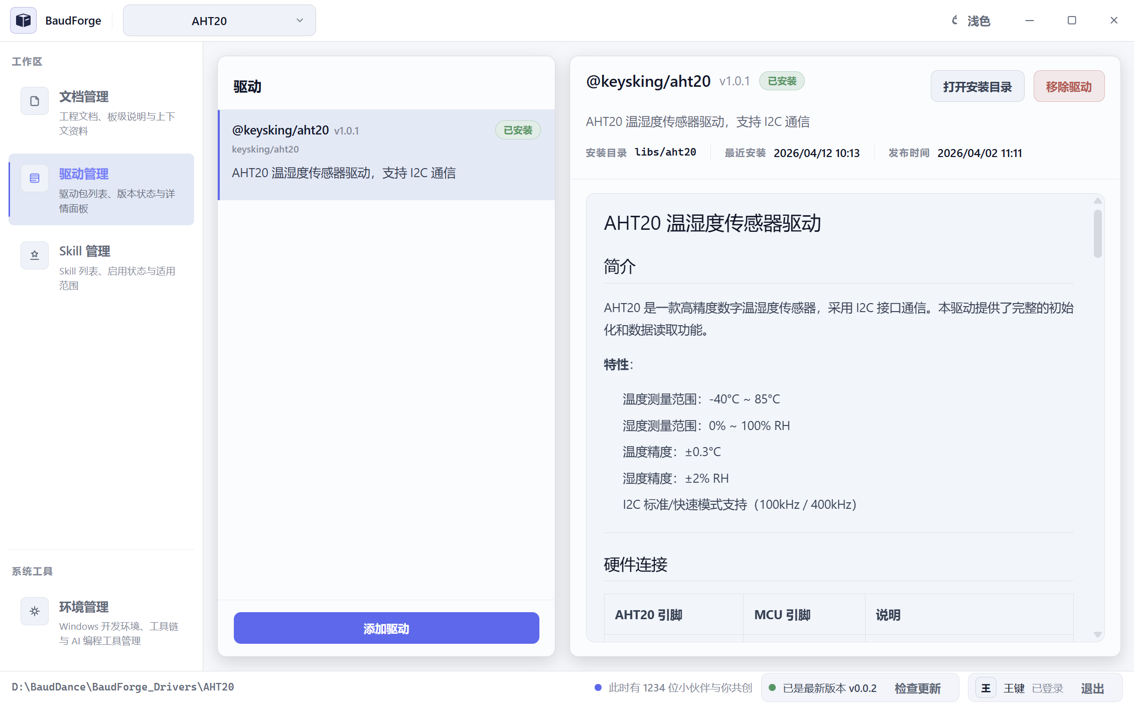Open 环境管理 under 系统工具

coord(101,623)
